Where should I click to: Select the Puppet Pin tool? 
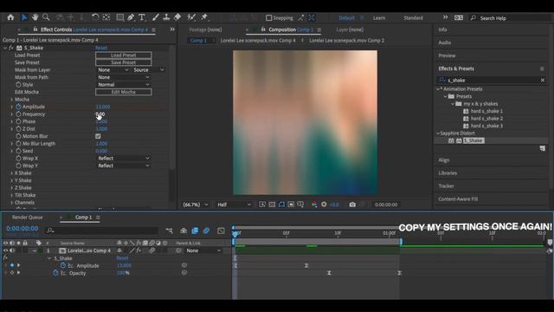click(204, 17)
